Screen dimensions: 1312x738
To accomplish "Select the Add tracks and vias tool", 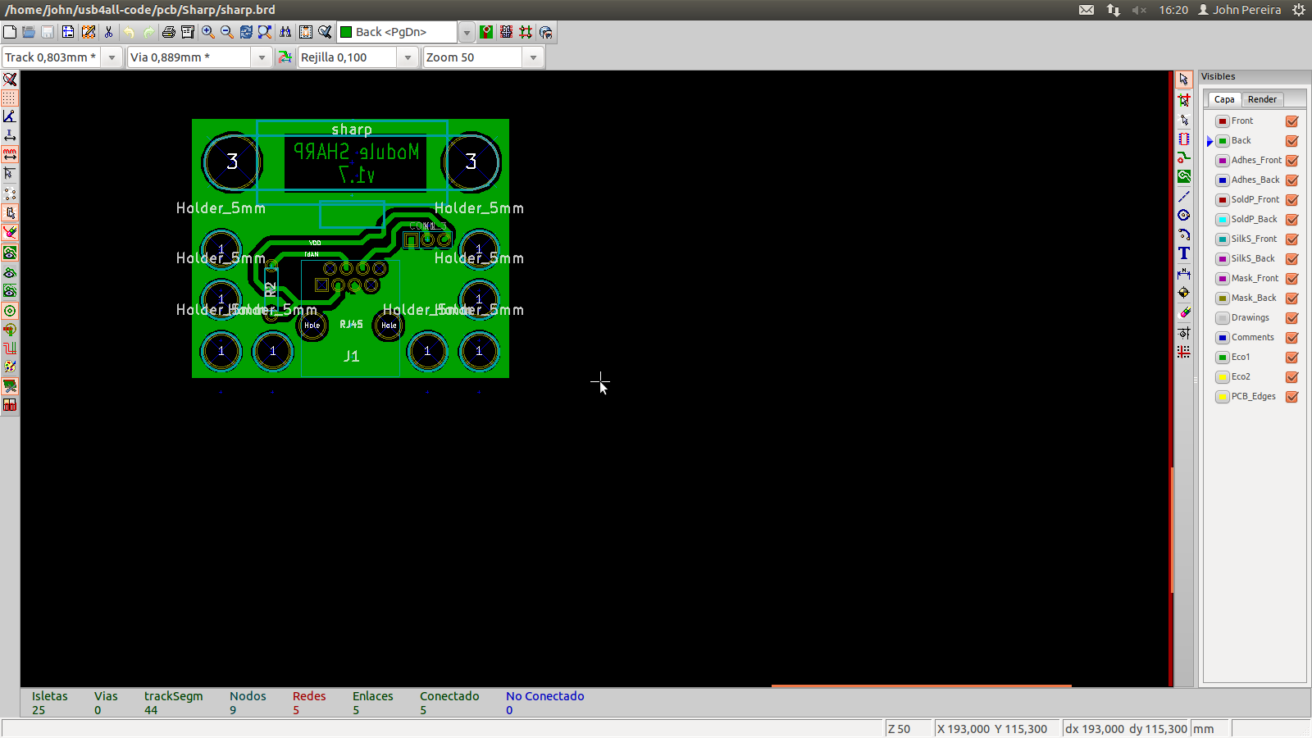I will (1184, 157).
